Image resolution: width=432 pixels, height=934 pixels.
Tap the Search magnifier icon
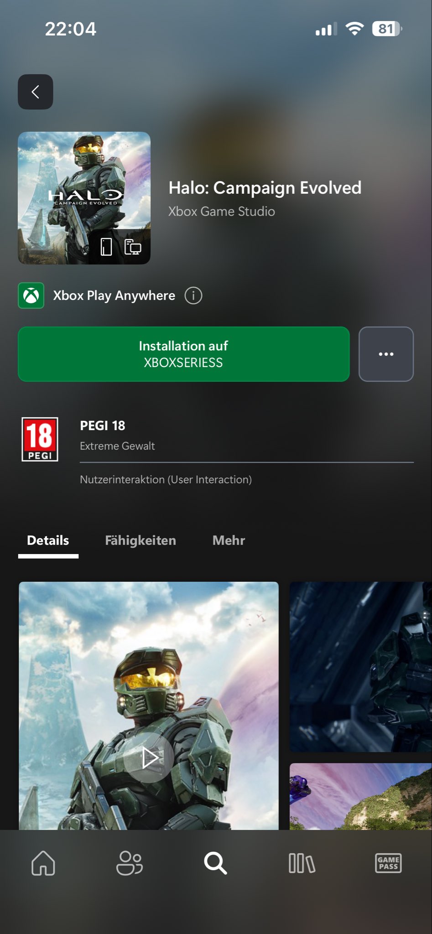pyautogui.click(x=215, y=863)
